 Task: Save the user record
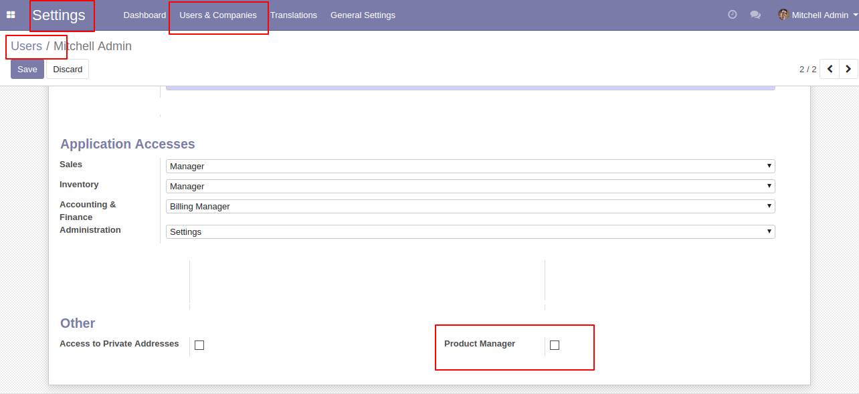click(27, 69)
